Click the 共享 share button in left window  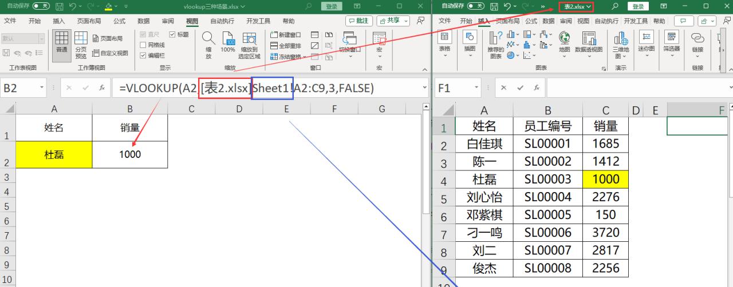pos(393,21)
